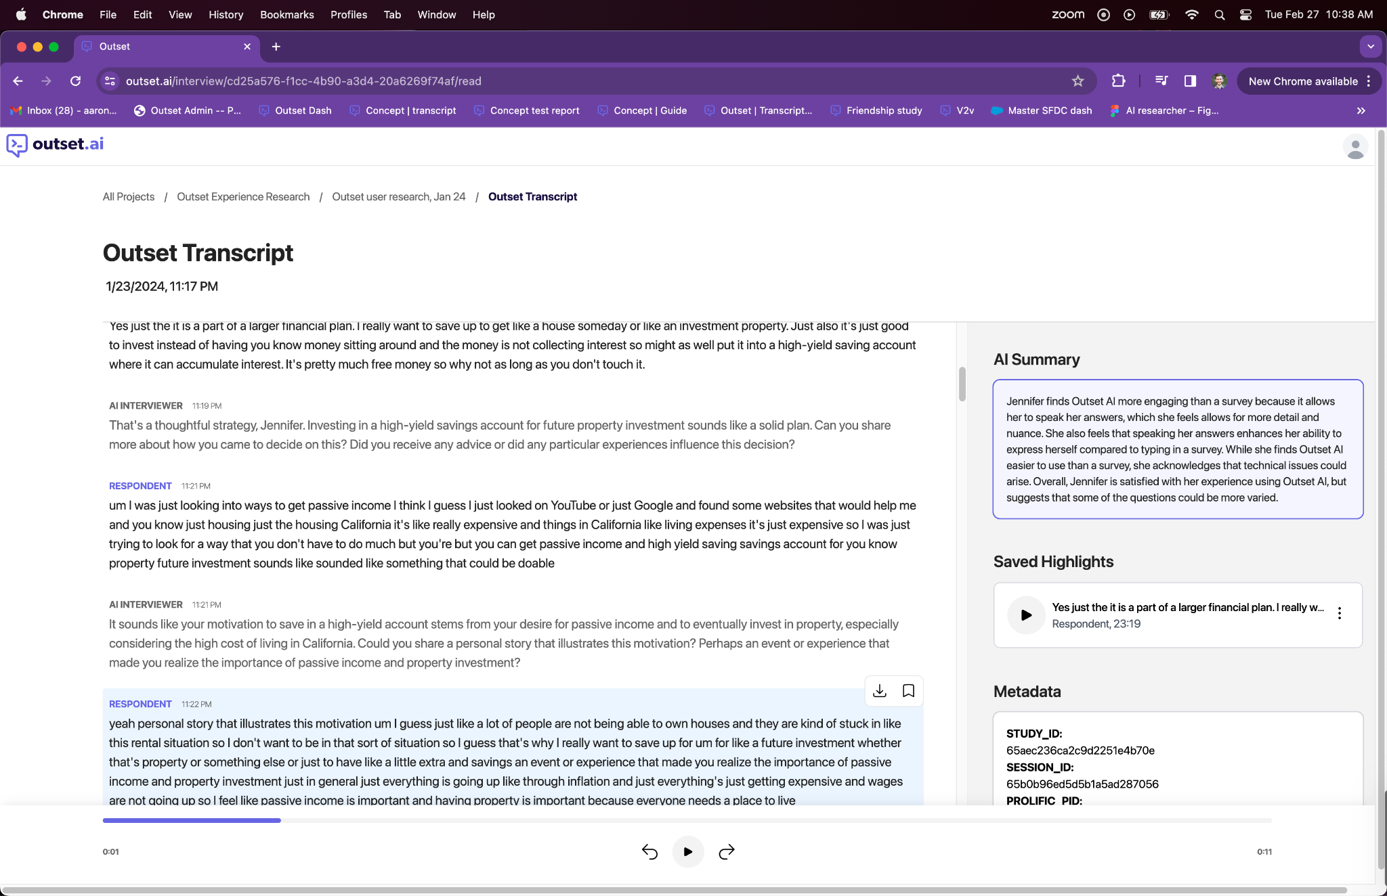Play the saved highlight clip
The height and width of the screenshot is (896, 1387).
point(1026,615)
